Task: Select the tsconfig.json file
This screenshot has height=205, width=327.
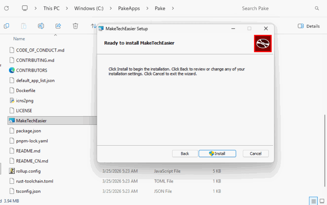Action: [x=28, y=191]
